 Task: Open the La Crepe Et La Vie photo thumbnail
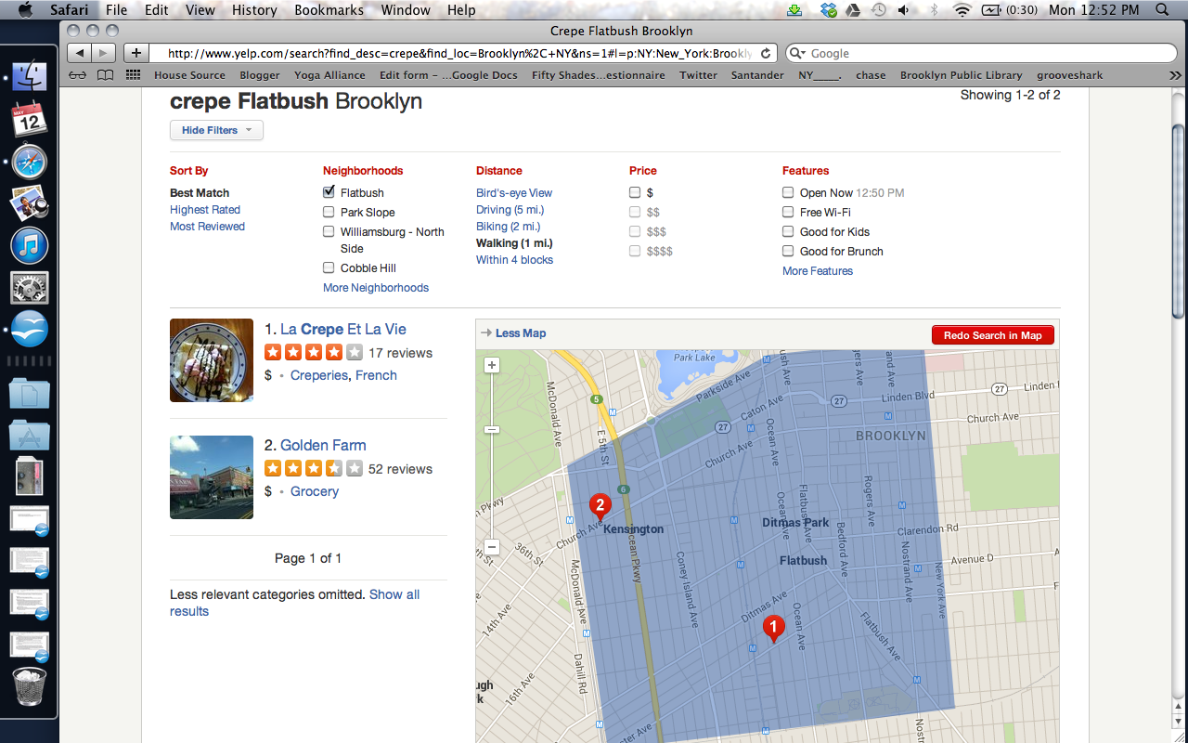212,360
